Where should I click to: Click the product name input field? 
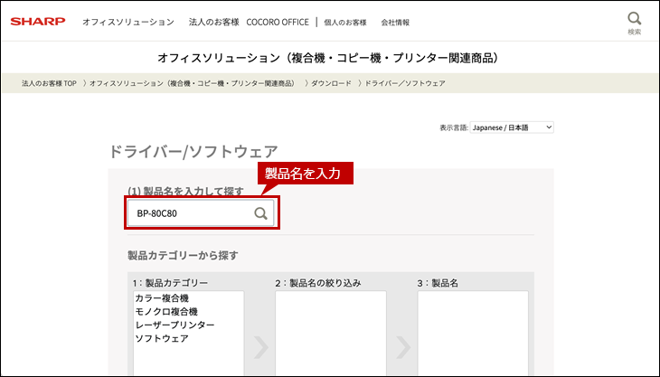click(x=201, y=213)
